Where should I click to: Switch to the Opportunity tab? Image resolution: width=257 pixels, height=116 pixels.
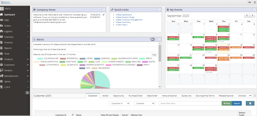click(119, 96)
